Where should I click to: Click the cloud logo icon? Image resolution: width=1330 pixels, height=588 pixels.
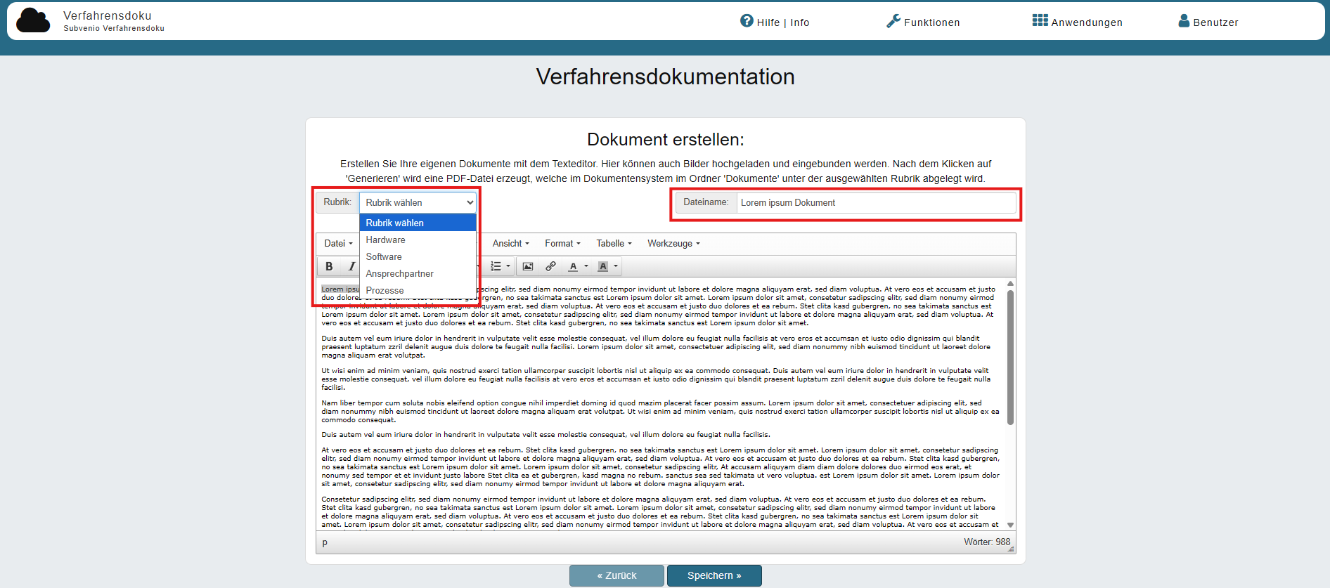coord(33,20)
